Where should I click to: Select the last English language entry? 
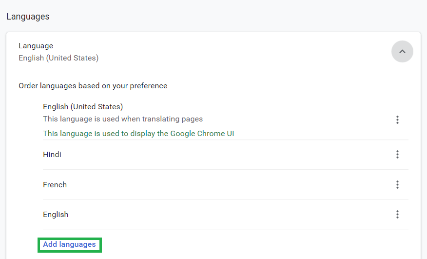click(56, 215)
